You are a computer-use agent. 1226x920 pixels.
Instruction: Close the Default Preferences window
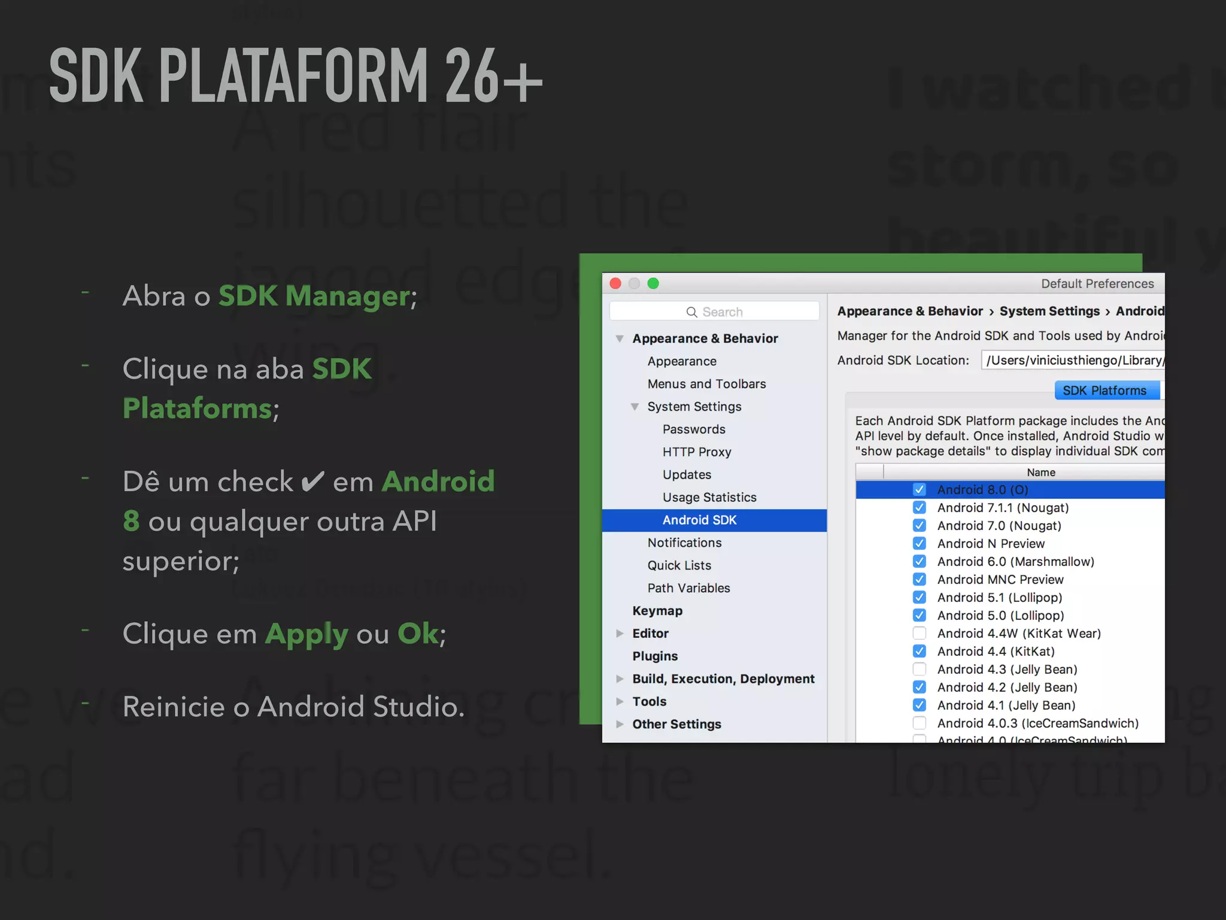(615, 283)
